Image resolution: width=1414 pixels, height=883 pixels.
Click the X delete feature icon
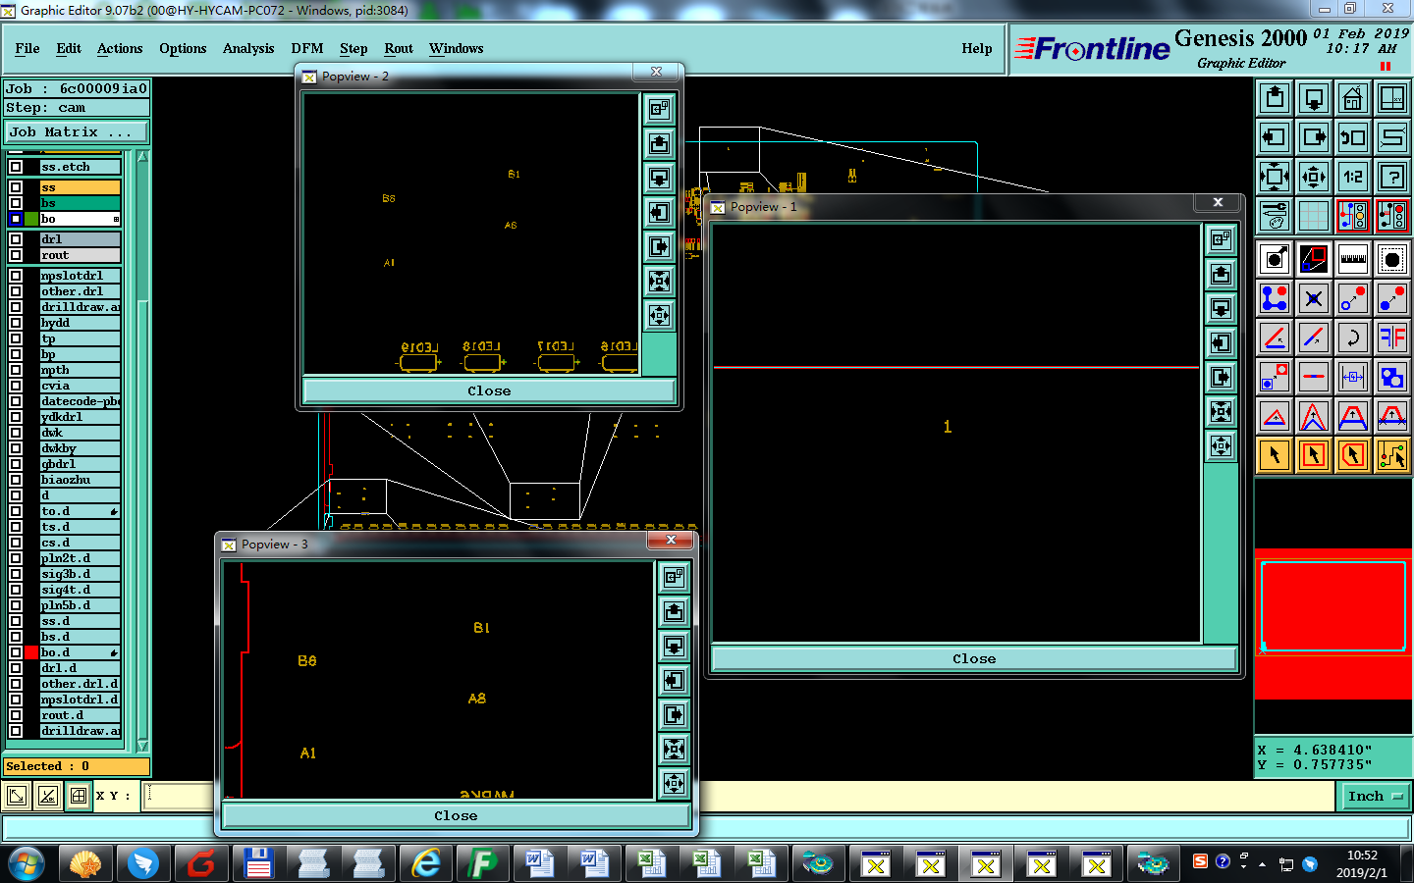(1314, 298)
